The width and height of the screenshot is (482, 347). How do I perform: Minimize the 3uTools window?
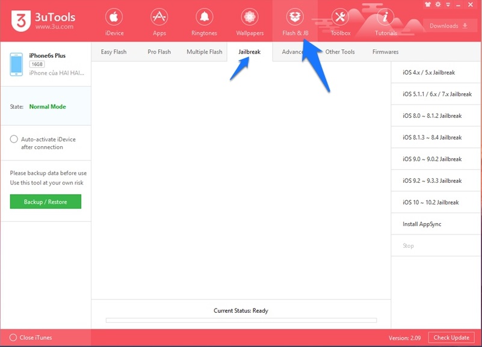pyautogui.click(x=459, y=5)
